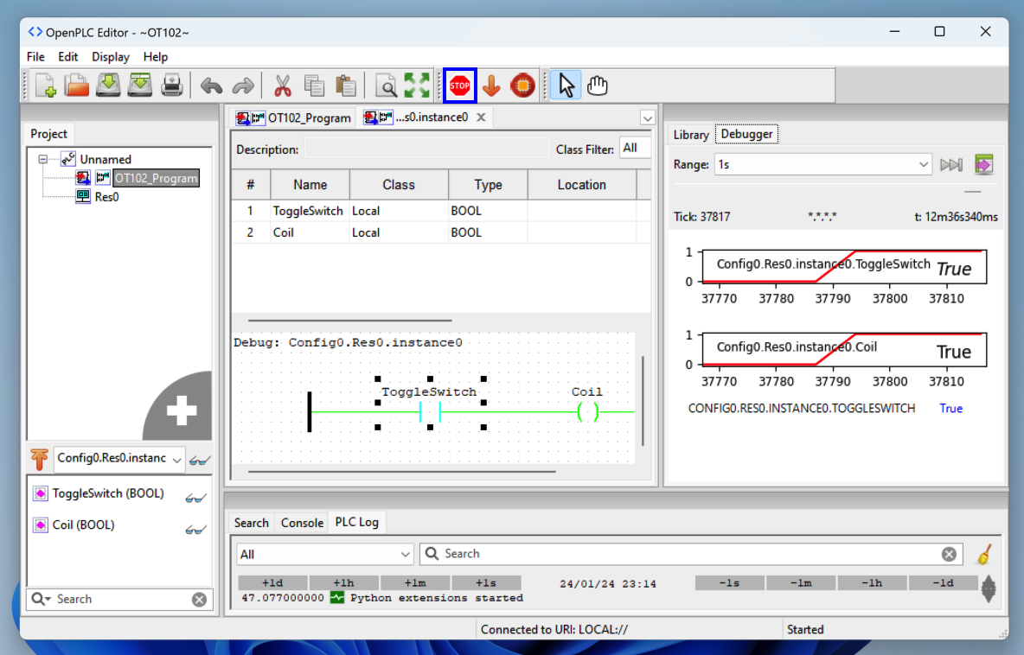
Task: Click the +1m log time button
Action: point(414,582)
